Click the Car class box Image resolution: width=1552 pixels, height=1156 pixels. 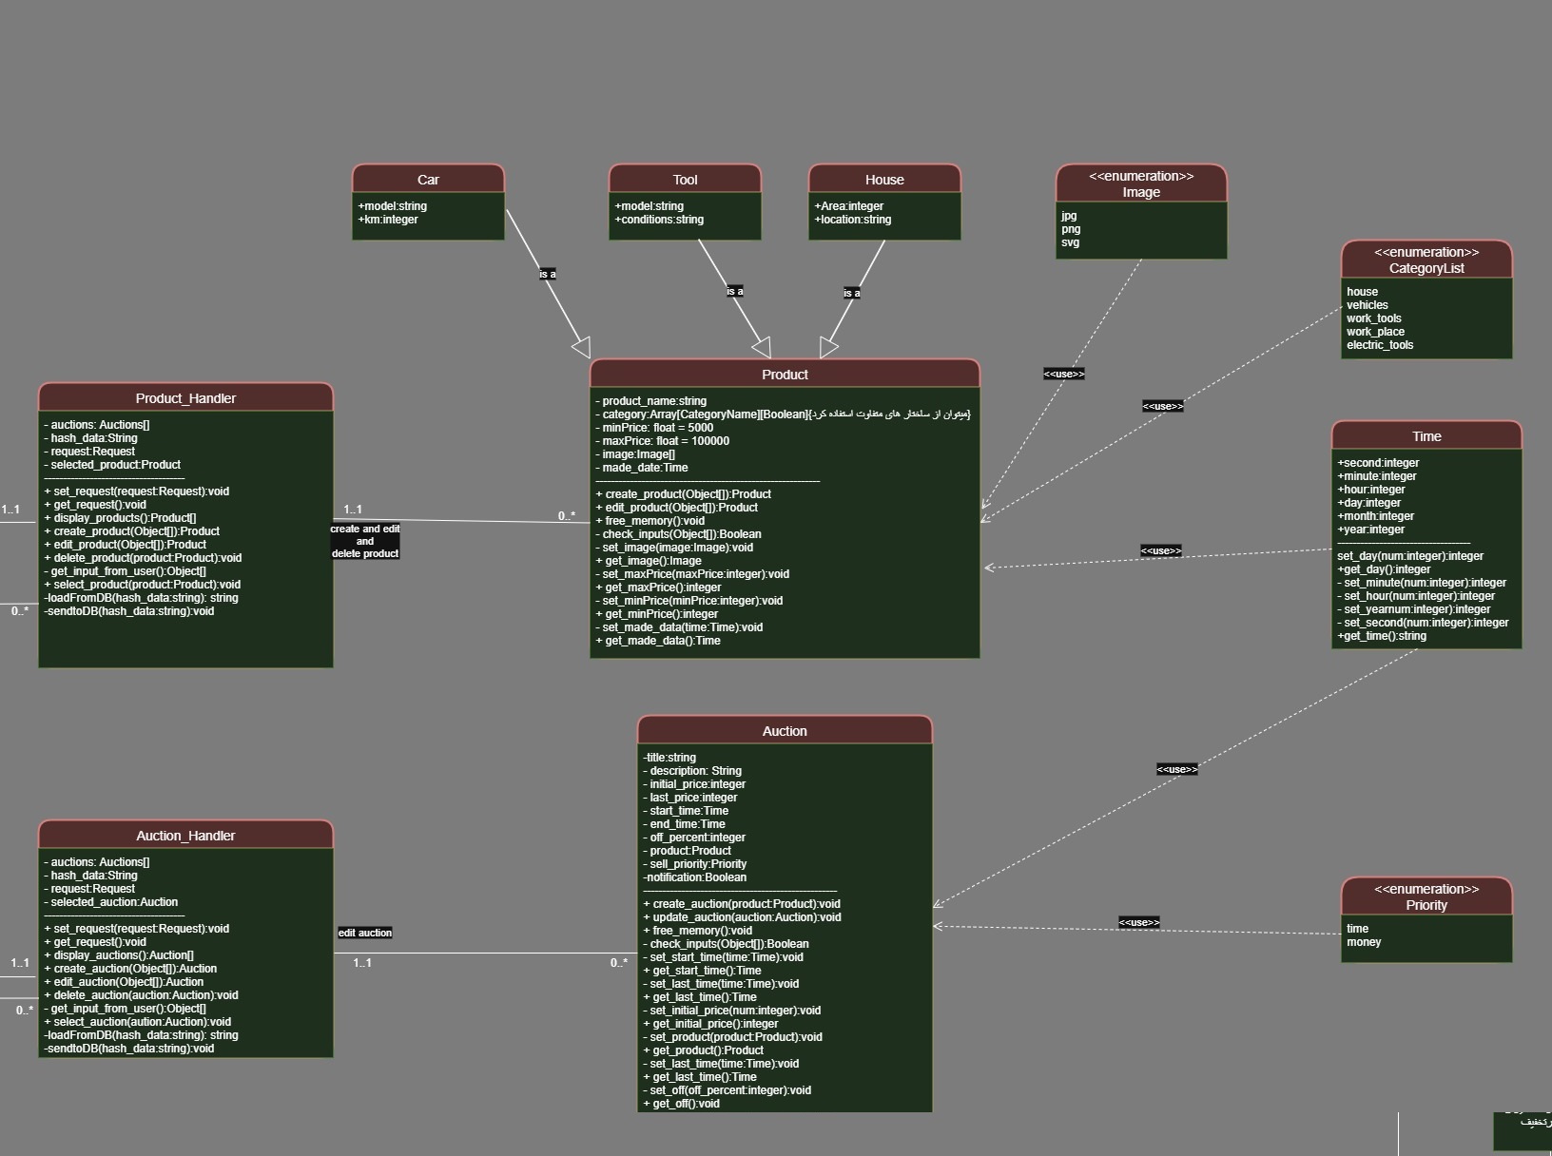tap(428, 202)
